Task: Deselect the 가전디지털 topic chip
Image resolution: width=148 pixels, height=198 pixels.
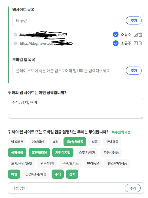Action: tap(63, 152)
